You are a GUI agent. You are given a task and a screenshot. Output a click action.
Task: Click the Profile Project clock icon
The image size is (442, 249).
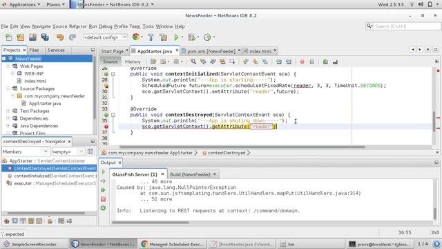207,37
